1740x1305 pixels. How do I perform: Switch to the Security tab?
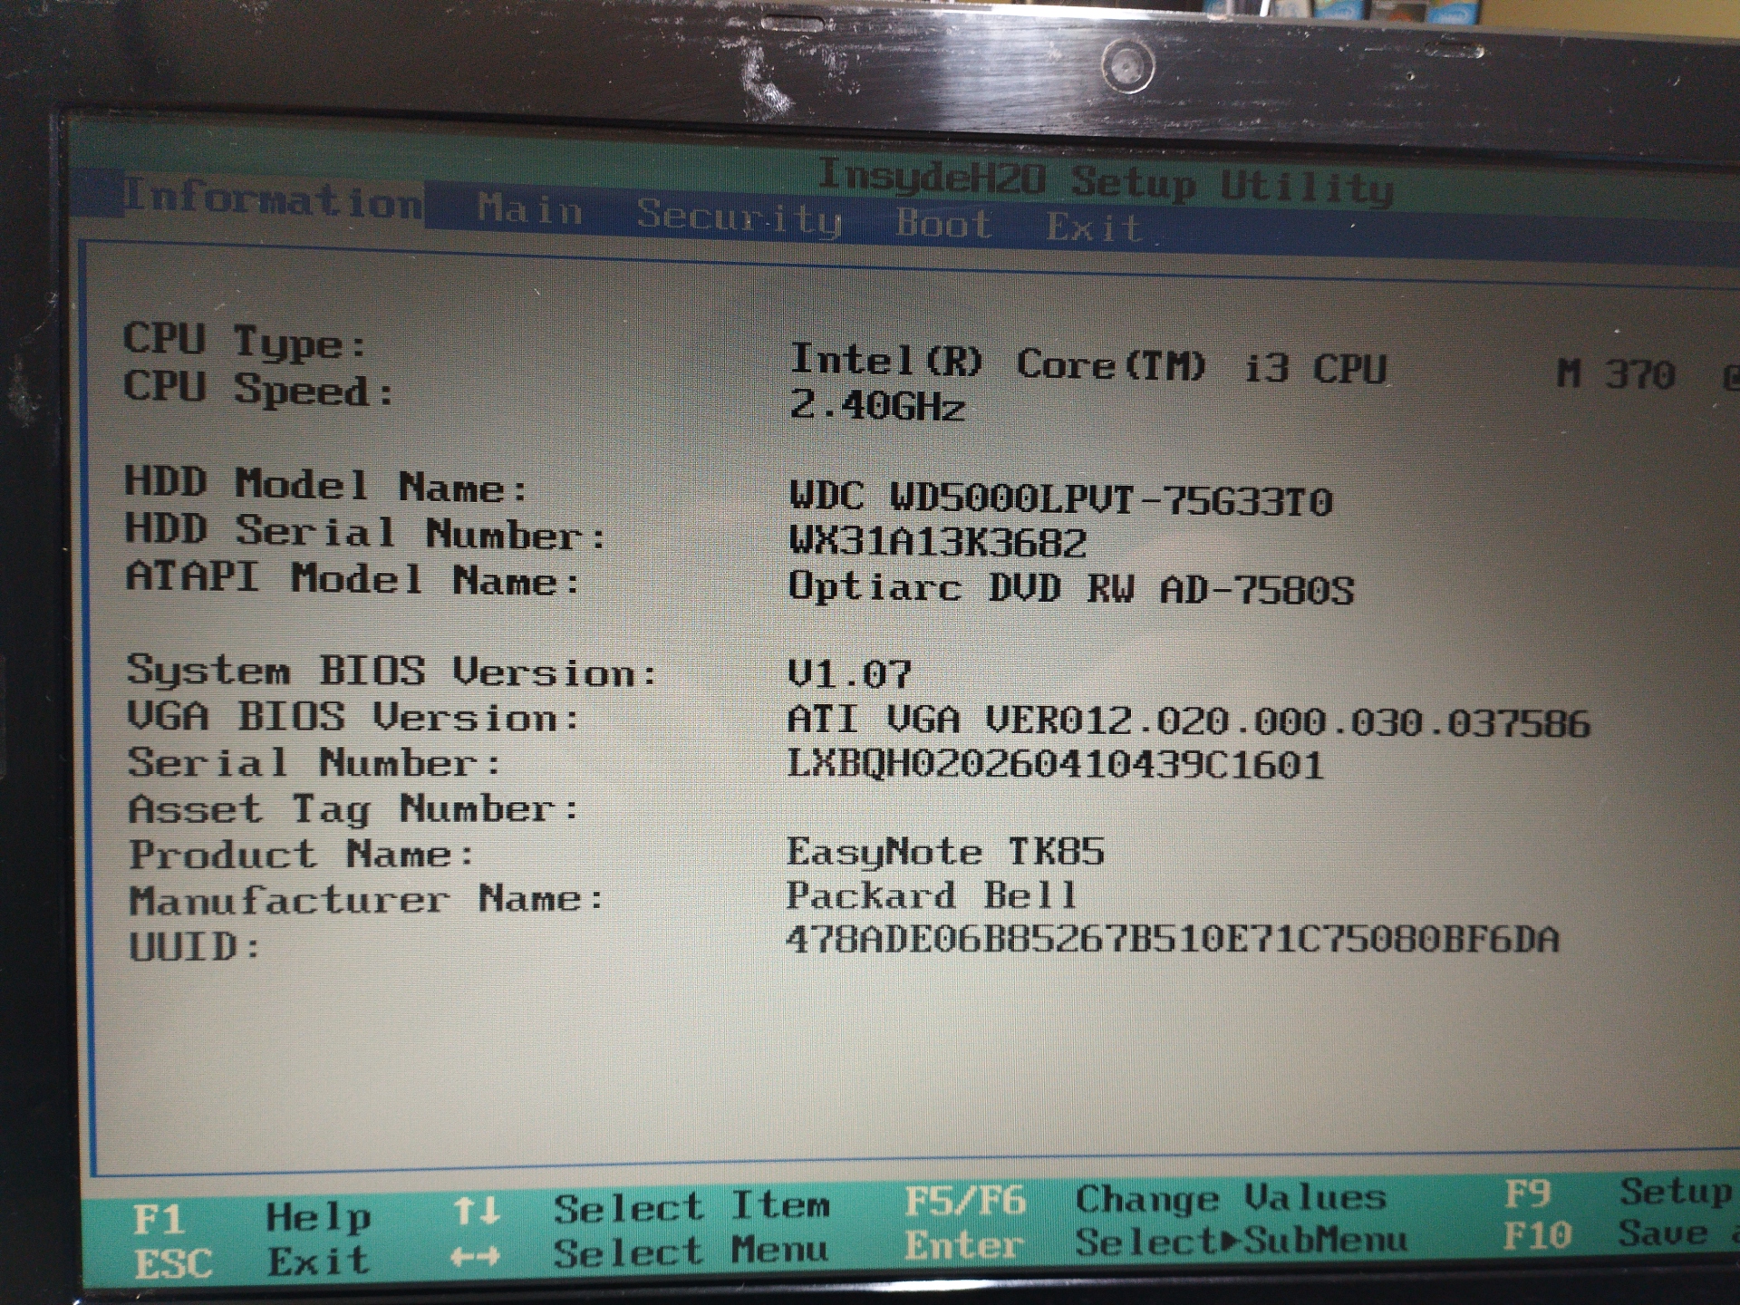[x=739, y=217]
